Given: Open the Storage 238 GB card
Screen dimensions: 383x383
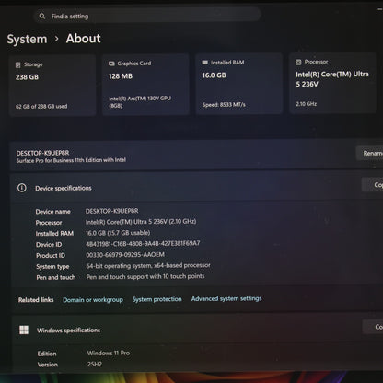Looking at the screenshot, I should [52, 86].
